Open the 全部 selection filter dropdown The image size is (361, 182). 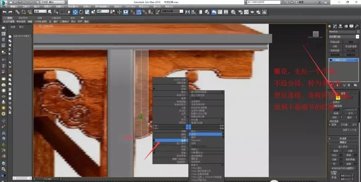(40, 11)
